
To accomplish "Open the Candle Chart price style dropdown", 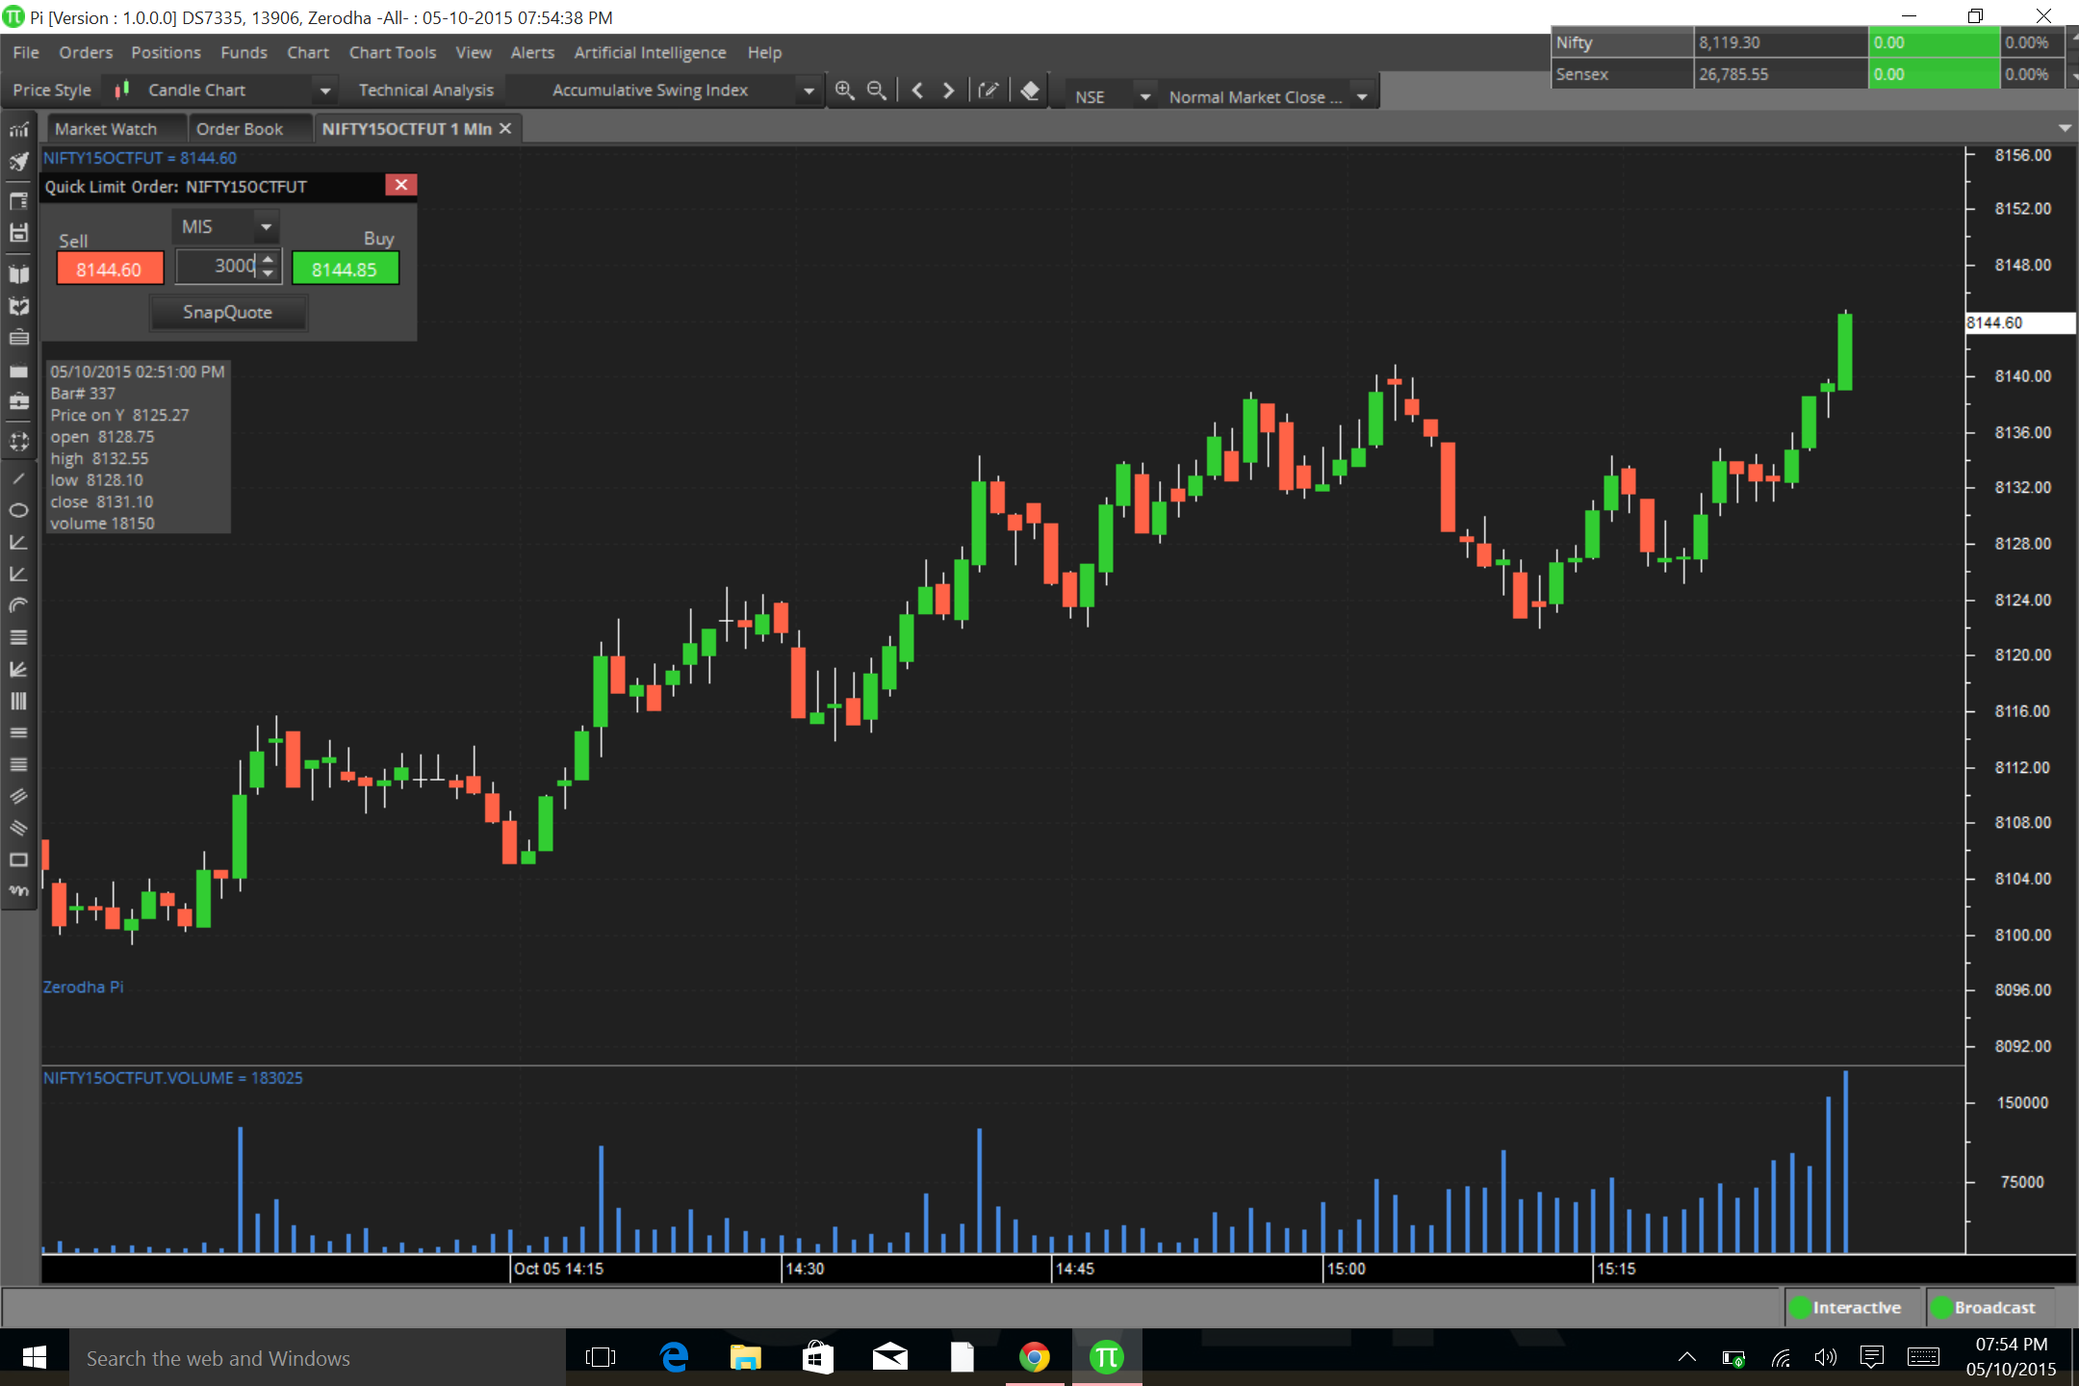I will [x=325, y=90].
